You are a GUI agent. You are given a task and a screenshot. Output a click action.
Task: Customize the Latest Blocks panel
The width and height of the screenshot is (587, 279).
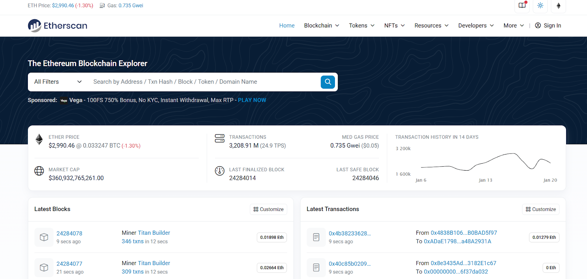269,209
